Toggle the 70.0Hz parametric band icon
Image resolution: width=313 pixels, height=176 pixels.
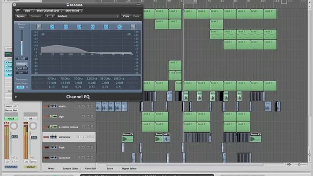66,26
